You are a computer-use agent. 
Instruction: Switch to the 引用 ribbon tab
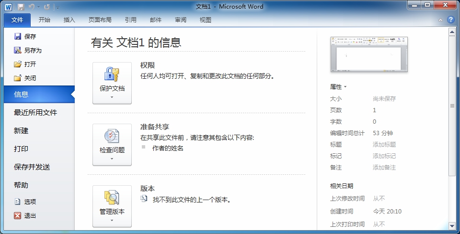point(130,20)
